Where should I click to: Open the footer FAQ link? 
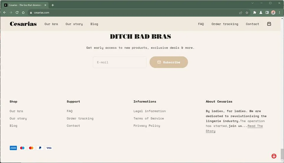pos(70,111)
